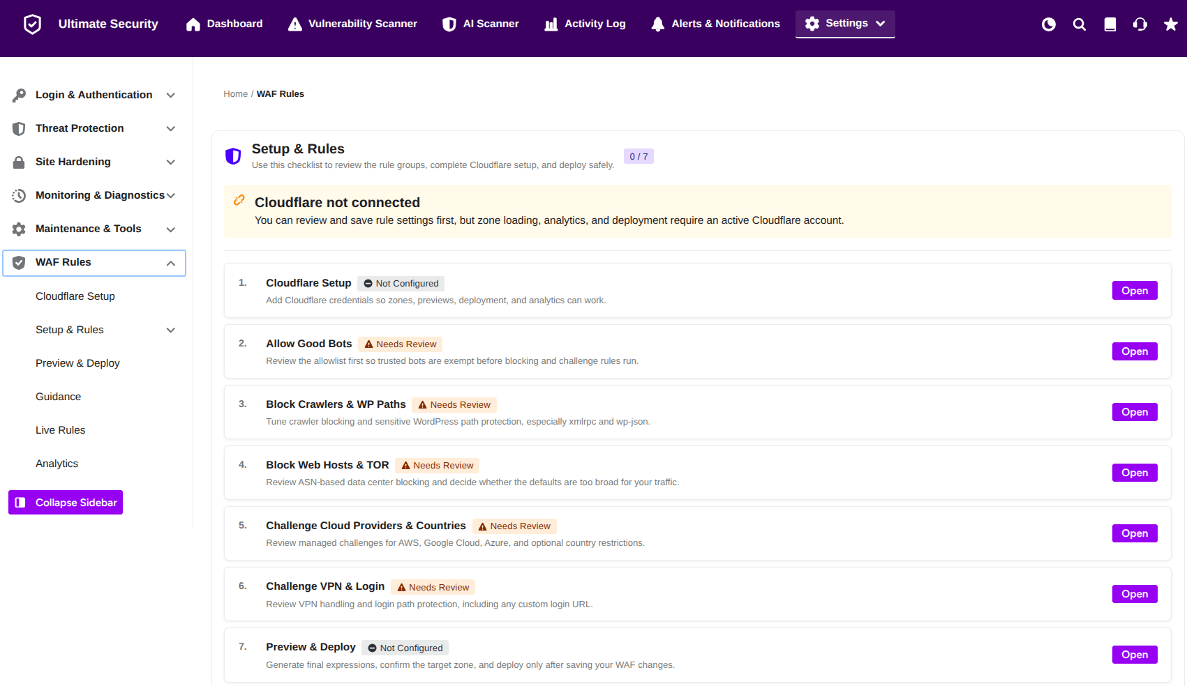Viewport: 1187px width, 686px height.
Task: Expand Maintenance & Tools chevron
Action: pos(171,229)
